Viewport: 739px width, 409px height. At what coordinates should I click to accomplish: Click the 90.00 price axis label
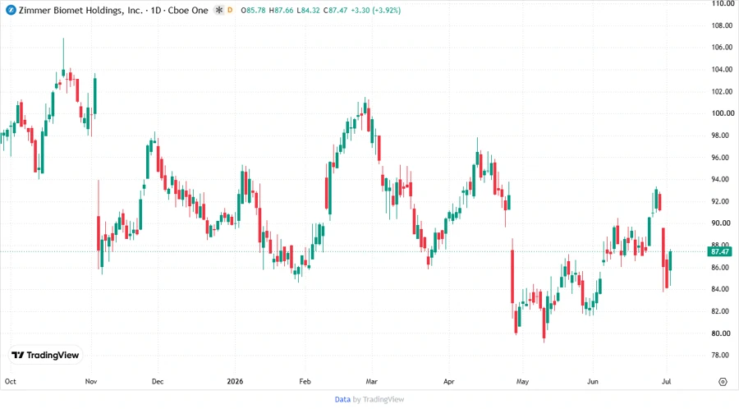click(x=723, y=223)
